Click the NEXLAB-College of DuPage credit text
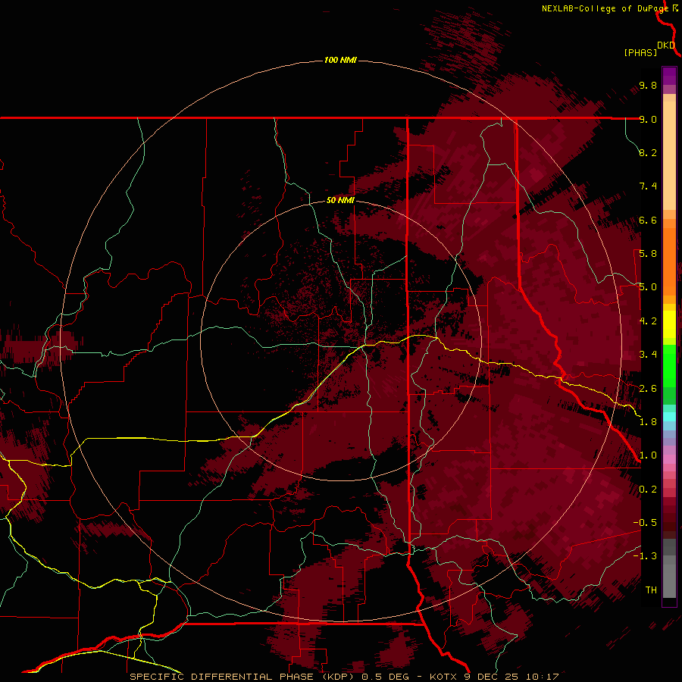This screenshot has width=682, height=682. point(605,8)
